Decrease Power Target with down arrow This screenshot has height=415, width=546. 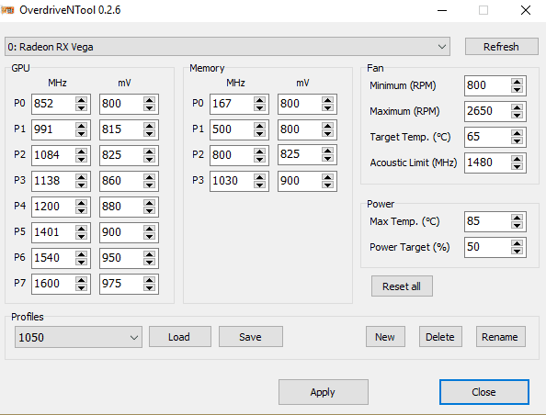518,252
